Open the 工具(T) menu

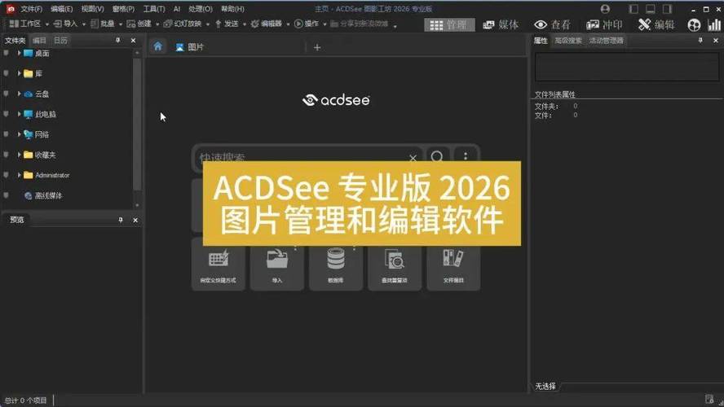(x=154, y=9)
